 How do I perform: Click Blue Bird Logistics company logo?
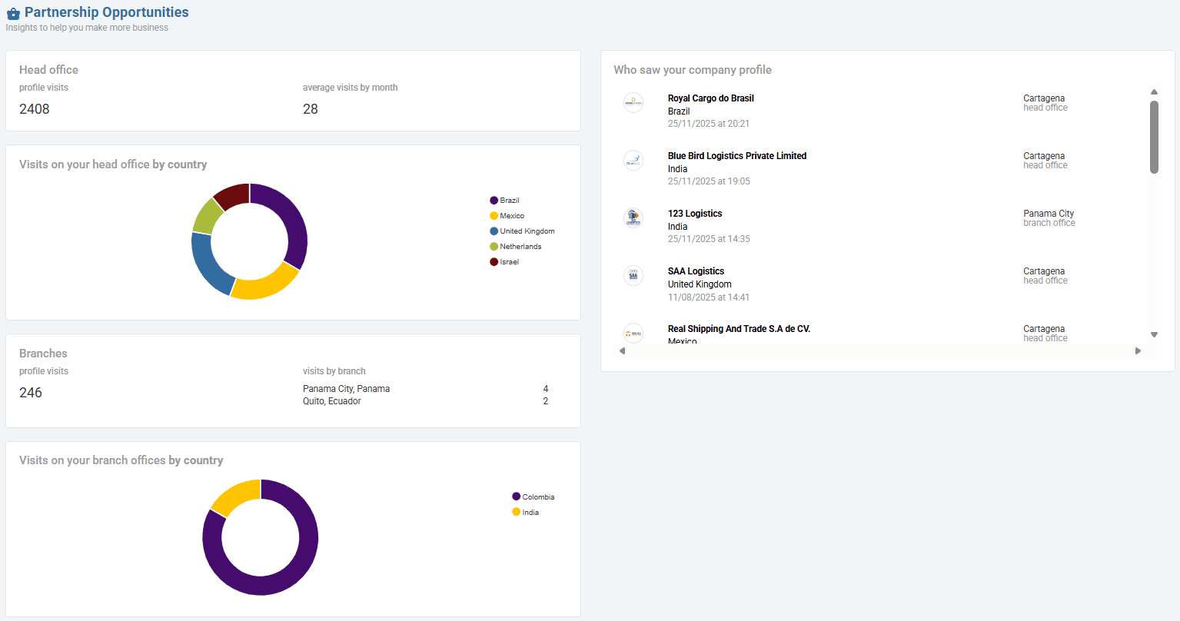click(x=633, y=160)
